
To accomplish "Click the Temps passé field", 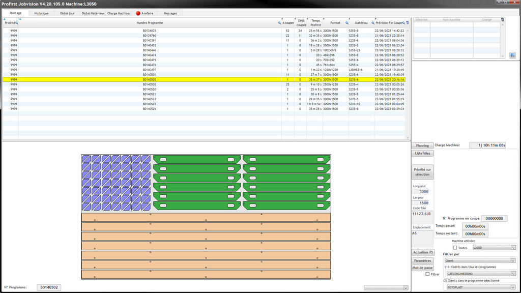I will click(x=475, y=226).
